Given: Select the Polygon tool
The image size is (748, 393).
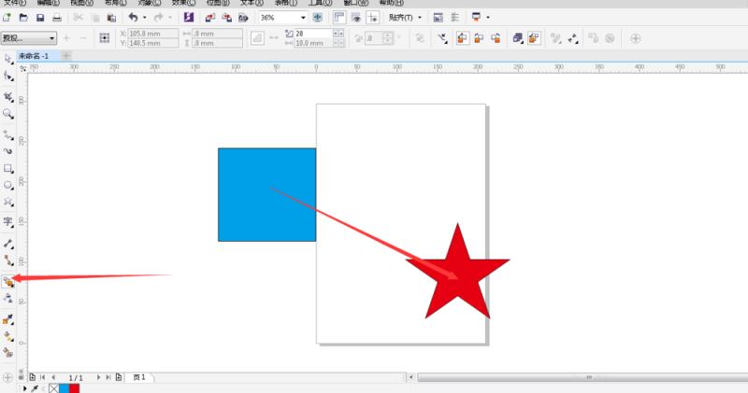Looking at the screenshot, I should tap(8, 202).
